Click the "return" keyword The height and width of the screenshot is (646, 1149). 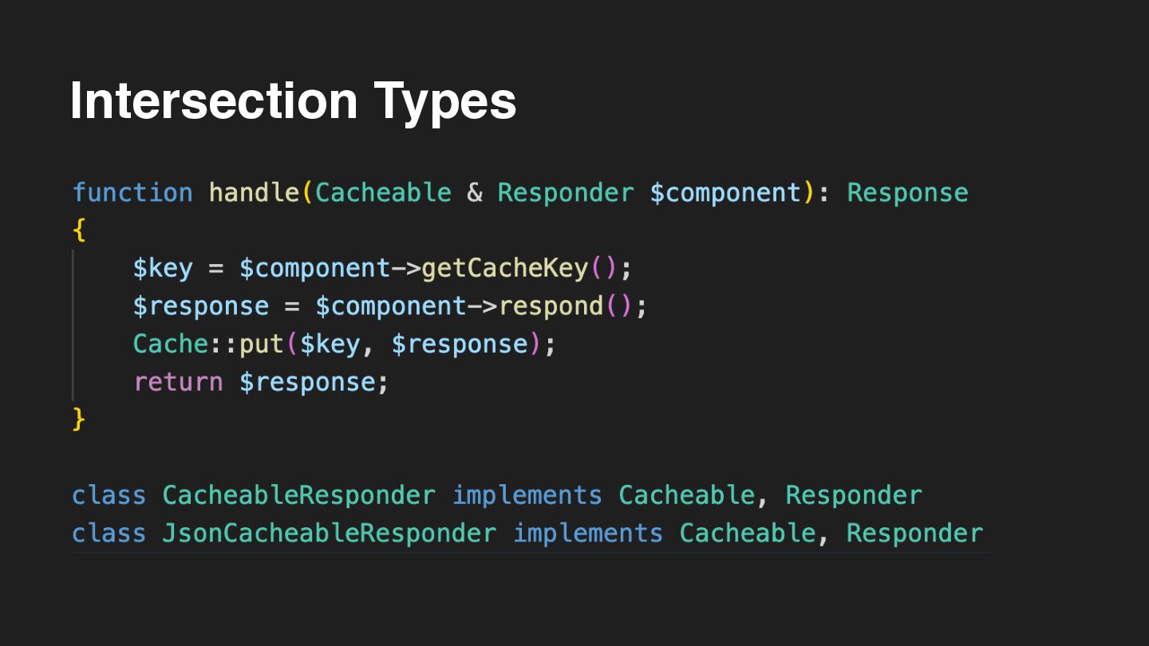[178, 382]
